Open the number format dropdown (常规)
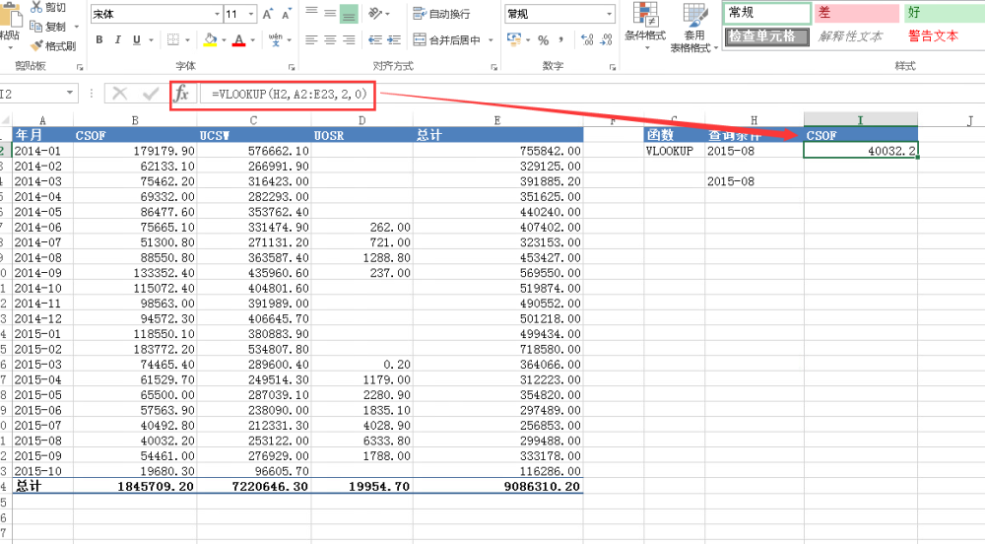Viewport: 985px width, 544px height. point(609,14)
